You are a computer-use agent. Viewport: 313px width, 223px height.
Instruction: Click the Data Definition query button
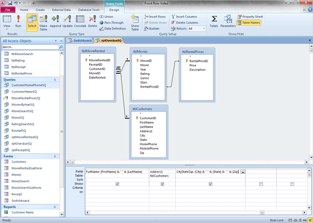click(x=113, y=29)
